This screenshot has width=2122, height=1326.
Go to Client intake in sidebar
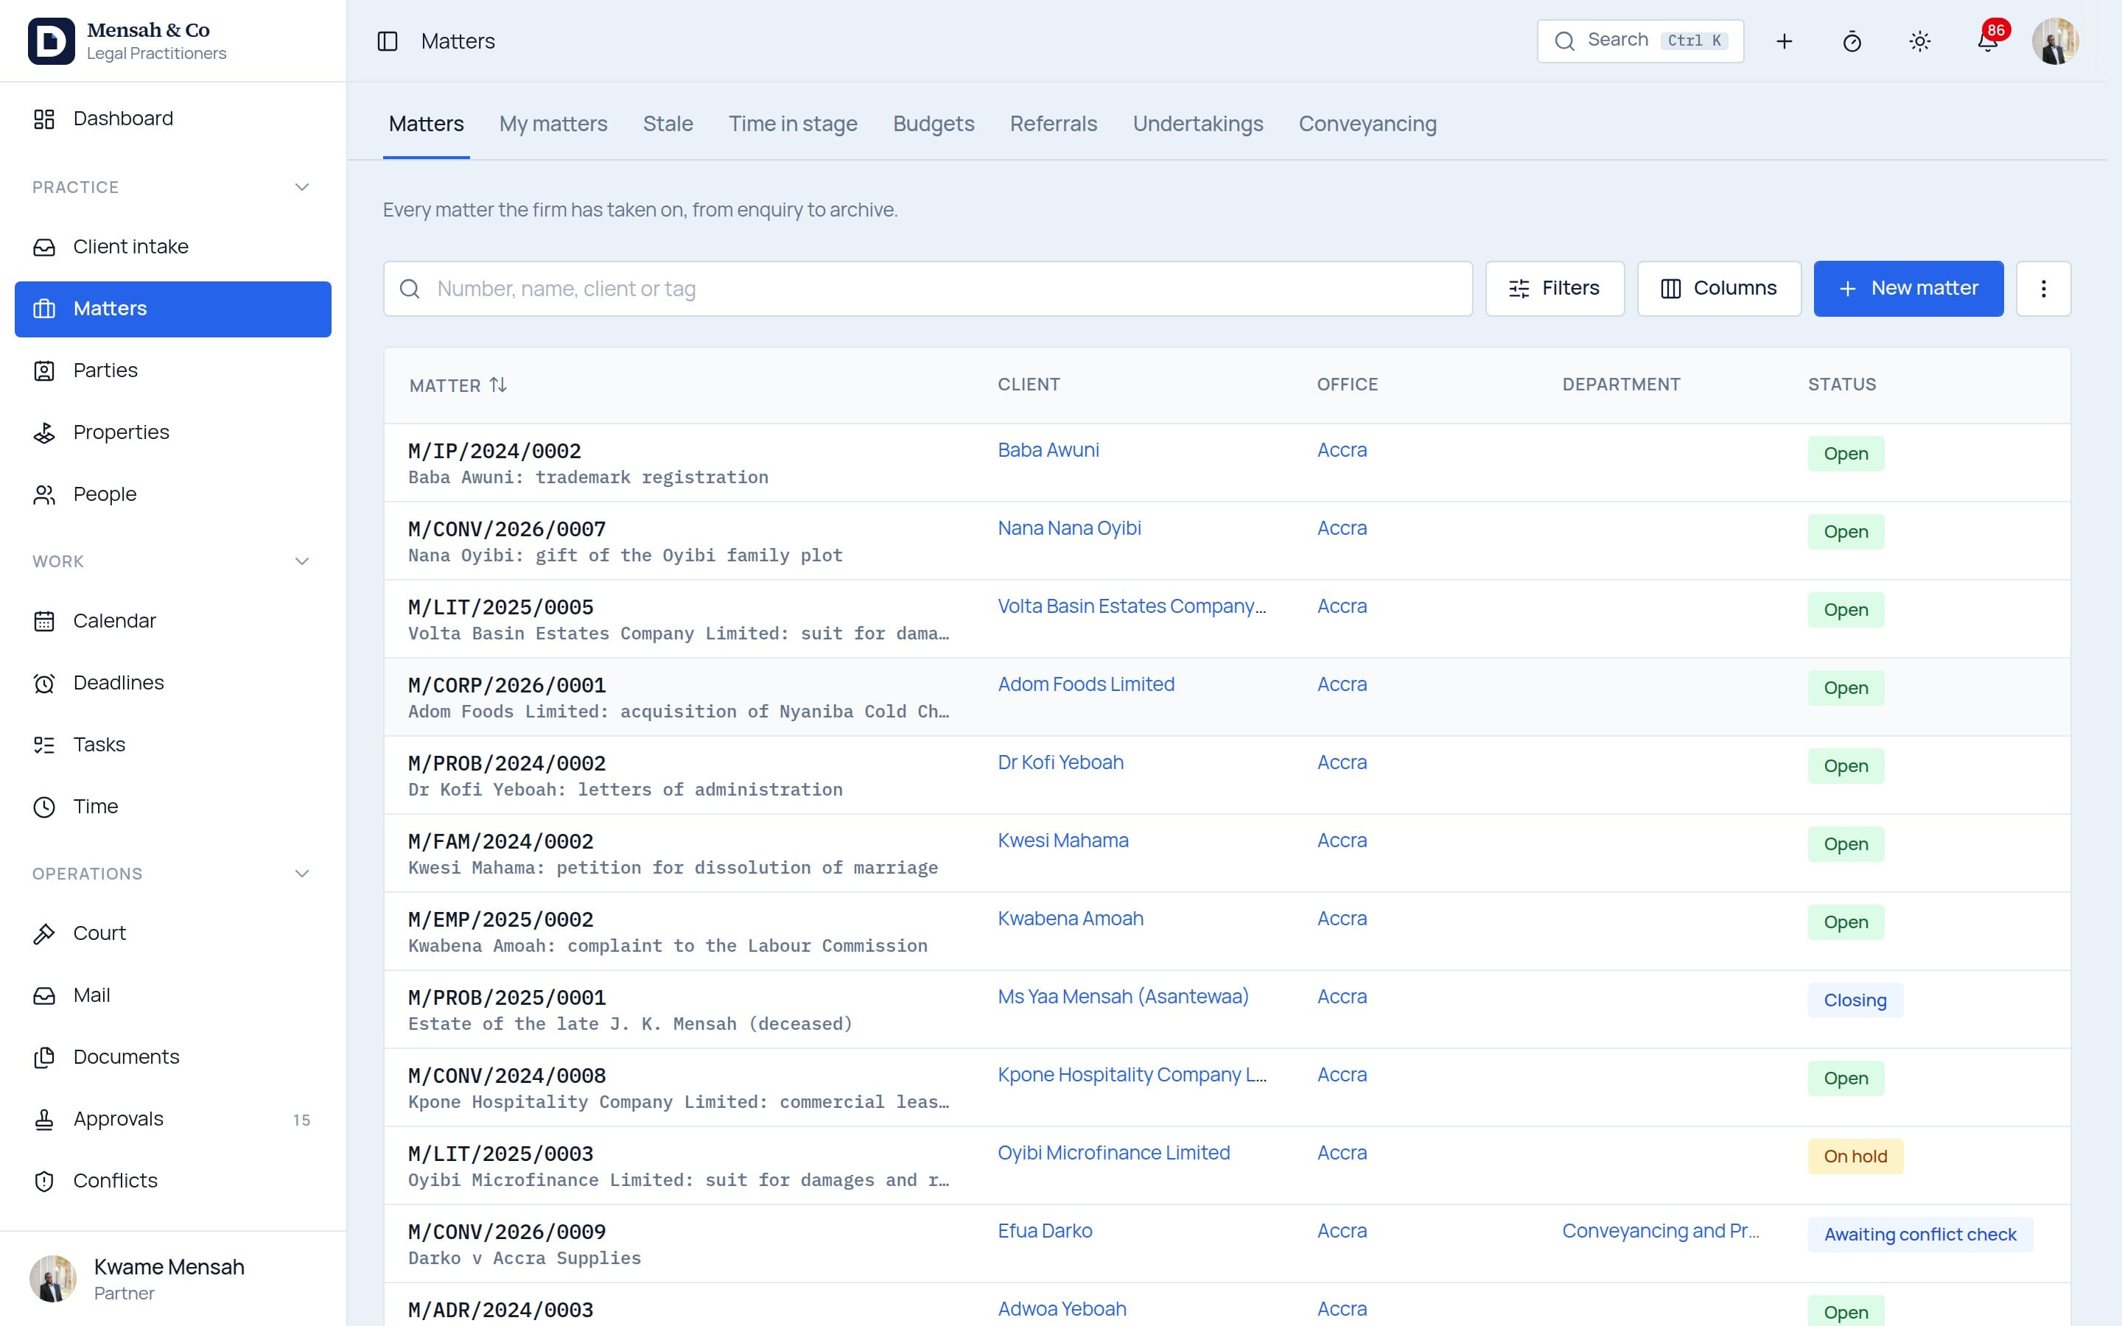pos(172,248)
